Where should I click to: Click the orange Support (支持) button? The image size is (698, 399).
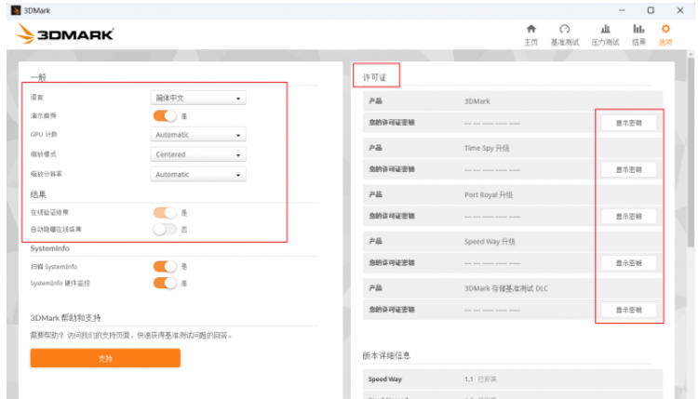[105, 358]
